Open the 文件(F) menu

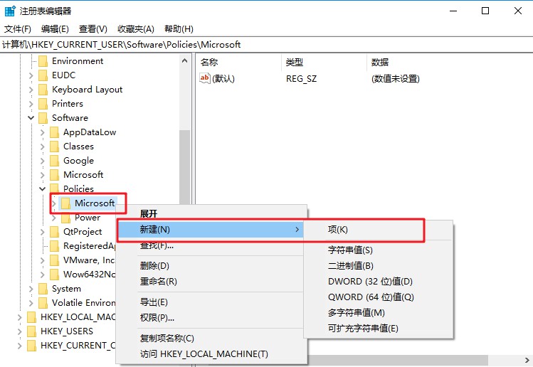pos(18,29)
